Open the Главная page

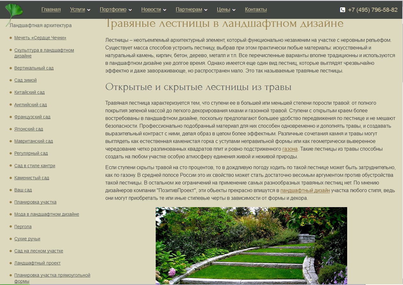coord(51,10)
